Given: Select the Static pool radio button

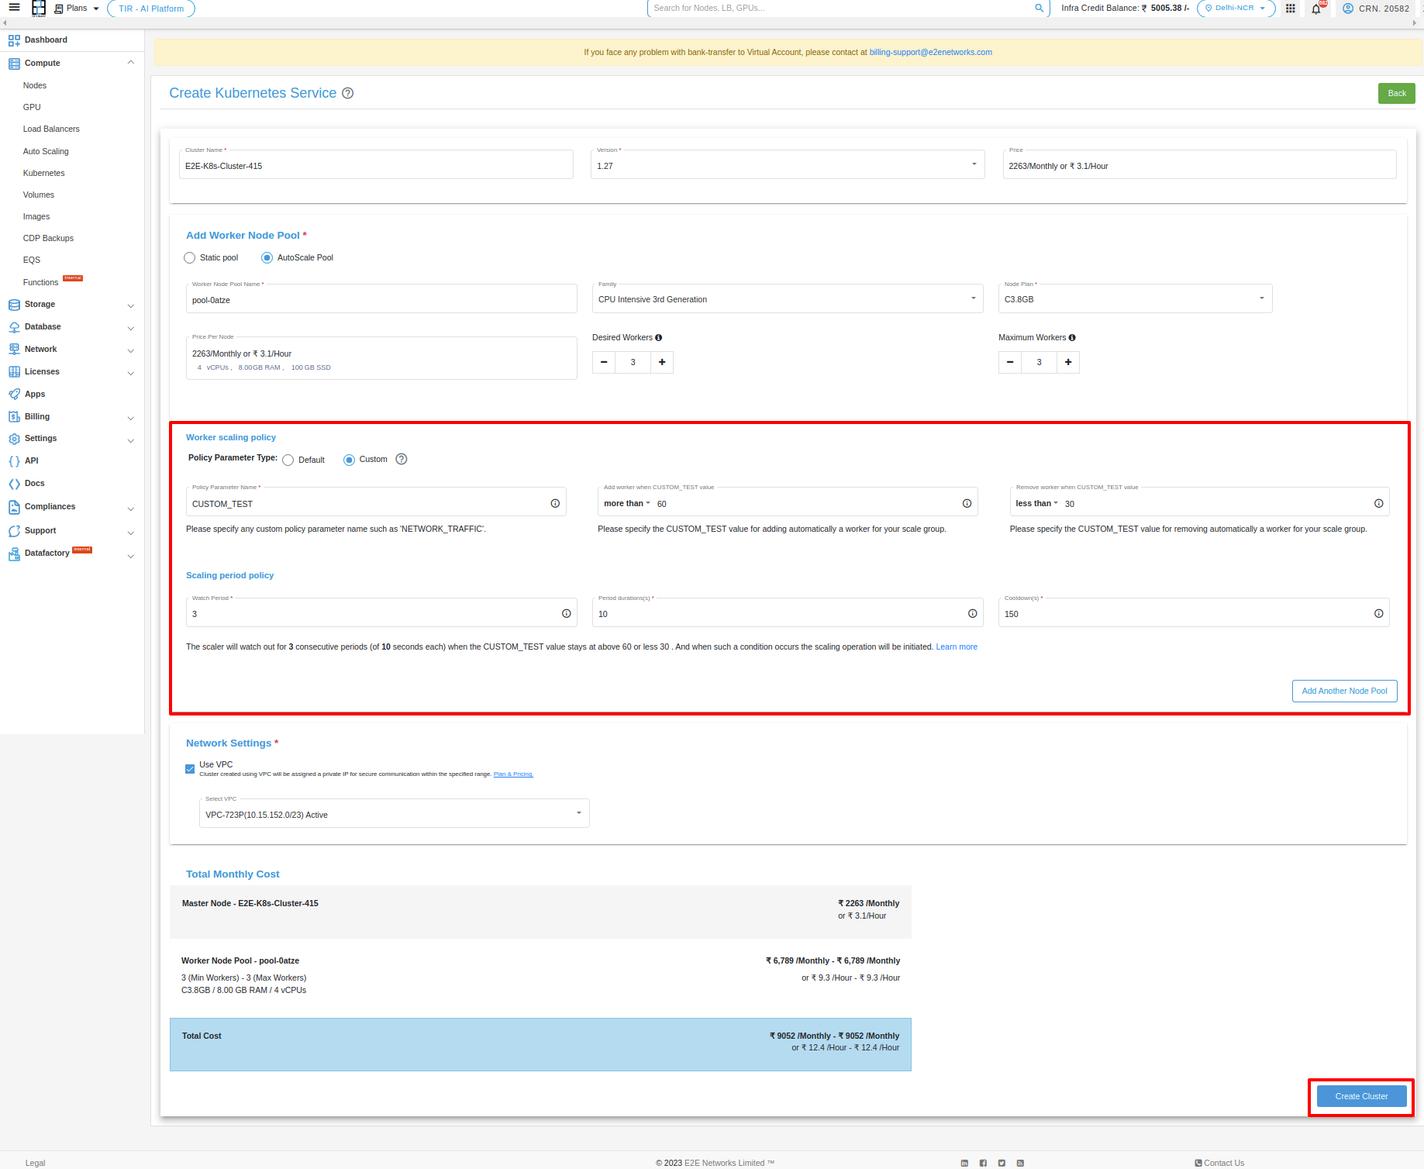Looking at the screenshot, I should click(190, 257).
